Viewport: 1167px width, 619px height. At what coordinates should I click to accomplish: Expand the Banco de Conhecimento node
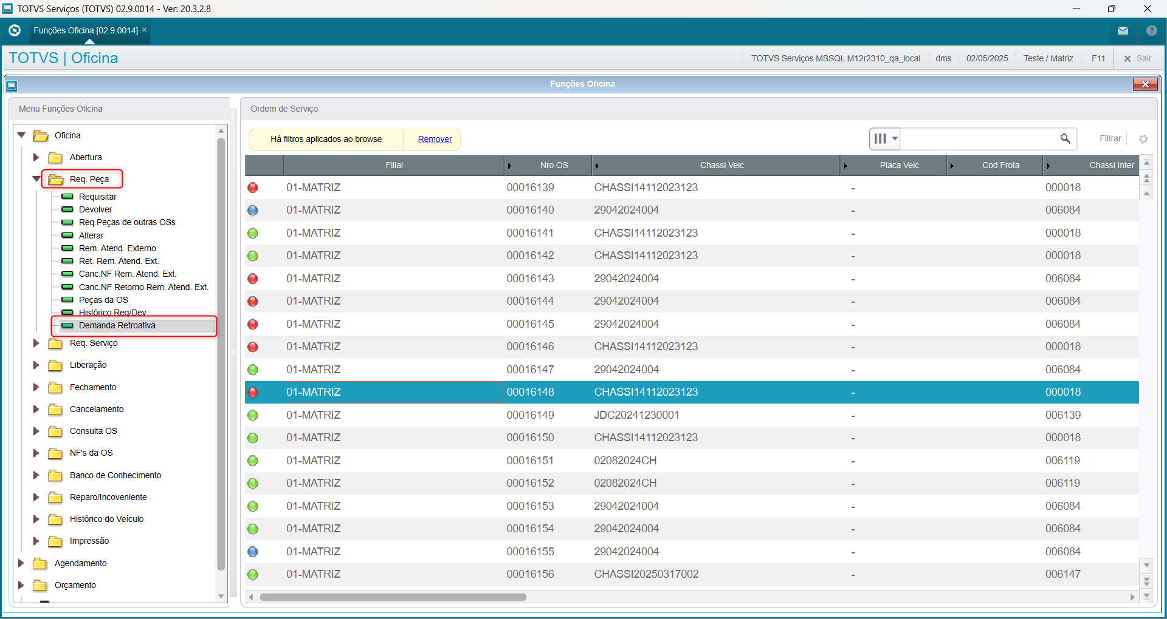click(x=36, y=475)
